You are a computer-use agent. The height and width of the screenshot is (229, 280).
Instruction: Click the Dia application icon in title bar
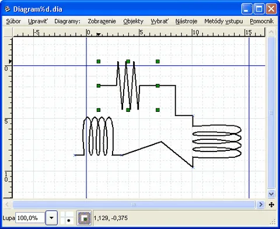pyautogui.click(x=8, y=9)
